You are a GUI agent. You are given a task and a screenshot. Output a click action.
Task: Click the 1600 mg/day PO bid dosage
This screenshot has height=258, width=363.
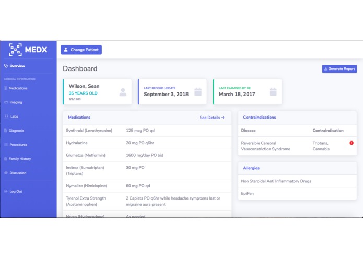tap(145, 155)
